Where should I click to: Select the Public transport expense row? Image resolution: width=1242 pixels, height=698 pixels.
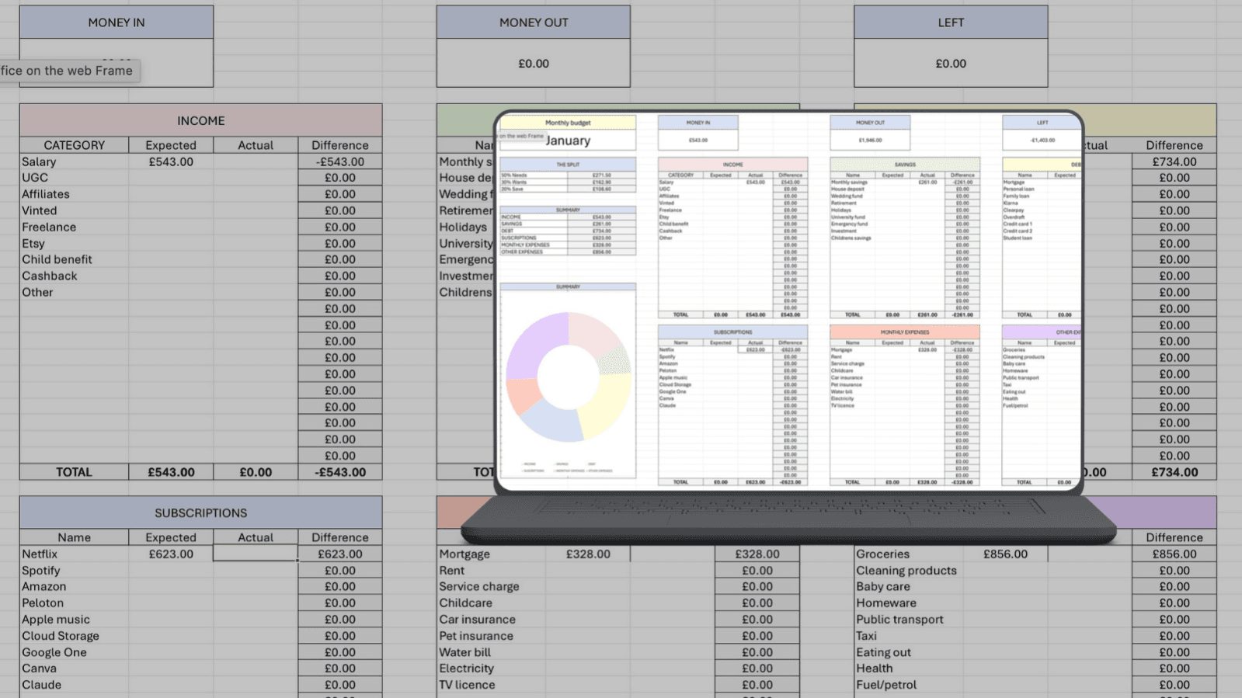[x=899, y=620]
